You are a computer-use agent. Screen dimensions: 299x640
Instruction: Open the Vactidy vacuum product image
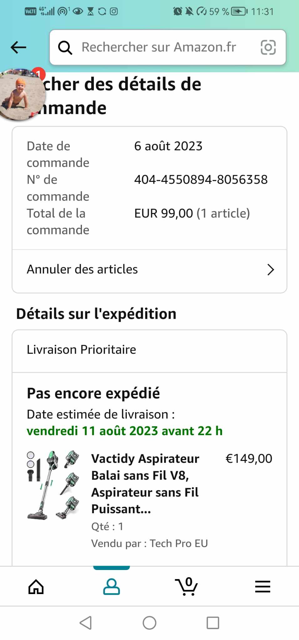click(x=53, y=485)
